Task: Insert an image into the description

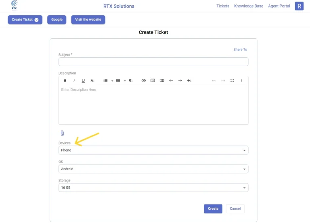Action: (x=153, y=81)
